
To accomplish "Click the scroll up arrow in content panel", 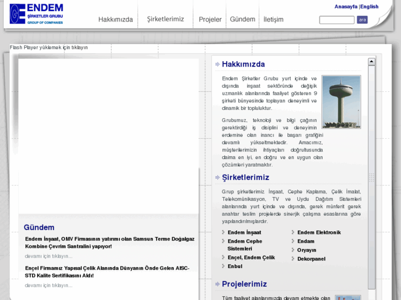I will pyautogui.click(x=372, y=62).
